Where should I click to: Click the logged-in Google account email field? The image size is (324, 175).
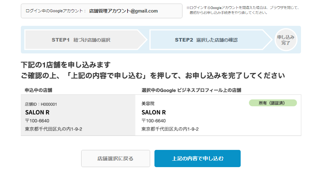point(124,11)
